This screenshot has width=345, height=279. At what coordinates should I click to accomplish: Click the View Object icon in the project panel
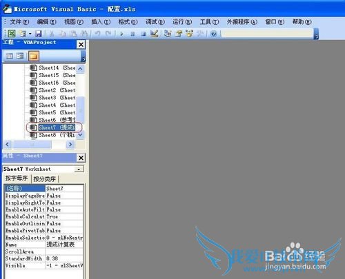tap(20, 56)
